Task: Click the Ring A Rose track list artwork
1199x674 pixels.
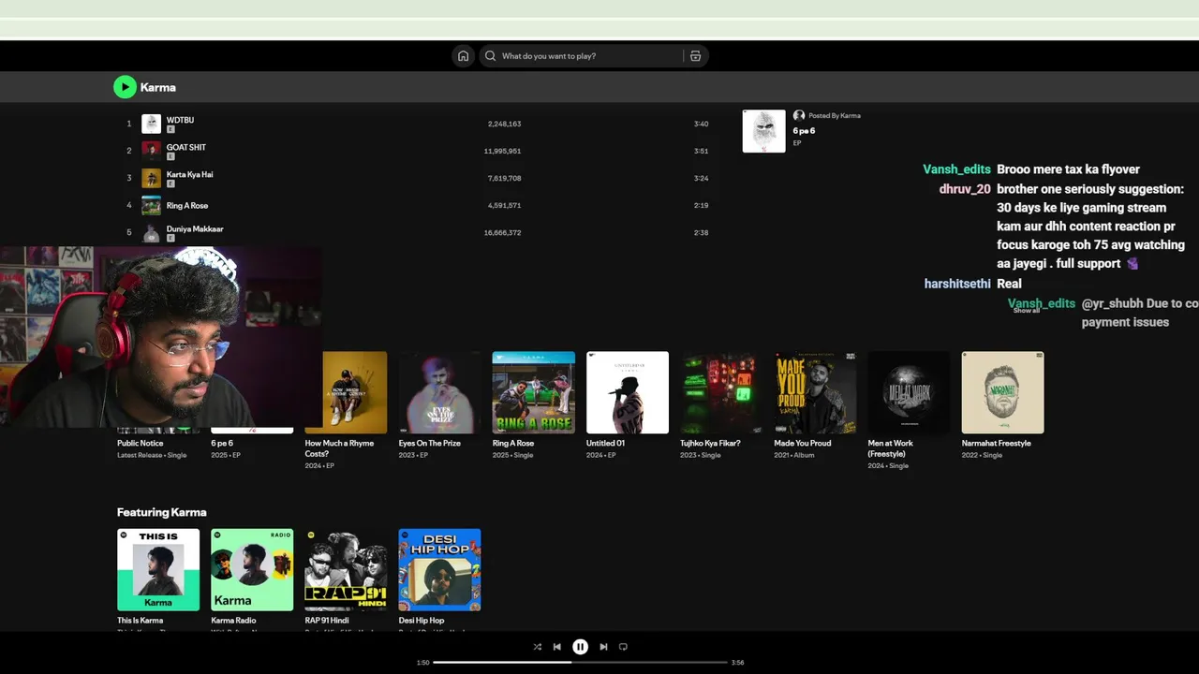Action: (151, 205)
